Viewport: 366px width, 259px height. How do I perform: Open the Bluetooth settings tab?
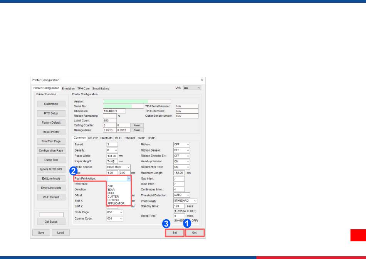tap(106, 138)
